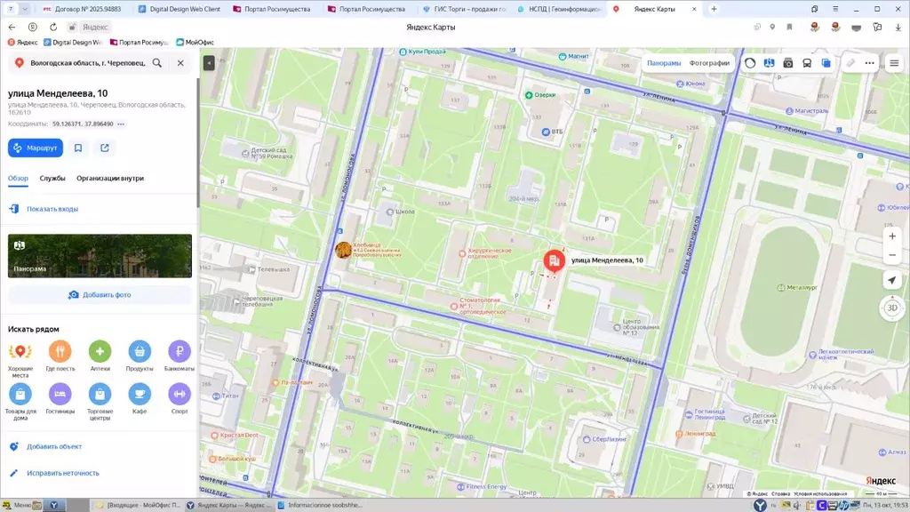The width and height of the screenshot is (910, 512).
Task: Search nearby pharmacies via the Аптеки icon
Action: pyautogui.click(x=100, y=350)
